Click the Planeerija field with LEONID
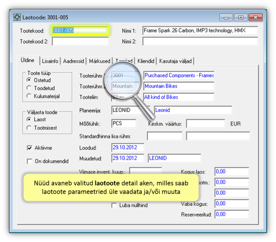276x242 pixels. 131,110
